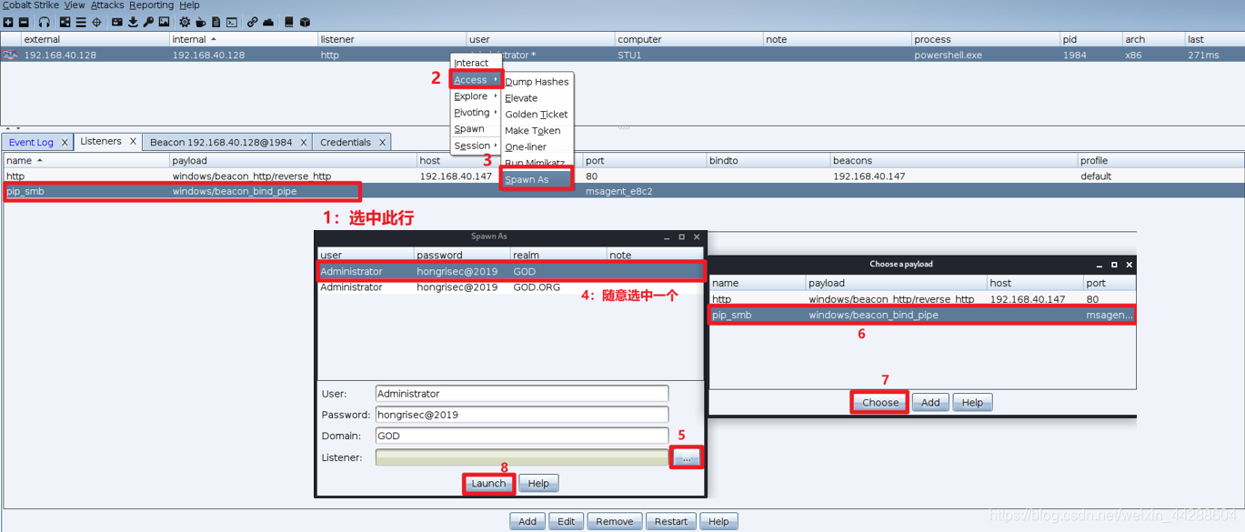Select Elevate from Access submenu
The image size is (1245, 532).
(537, 97)
